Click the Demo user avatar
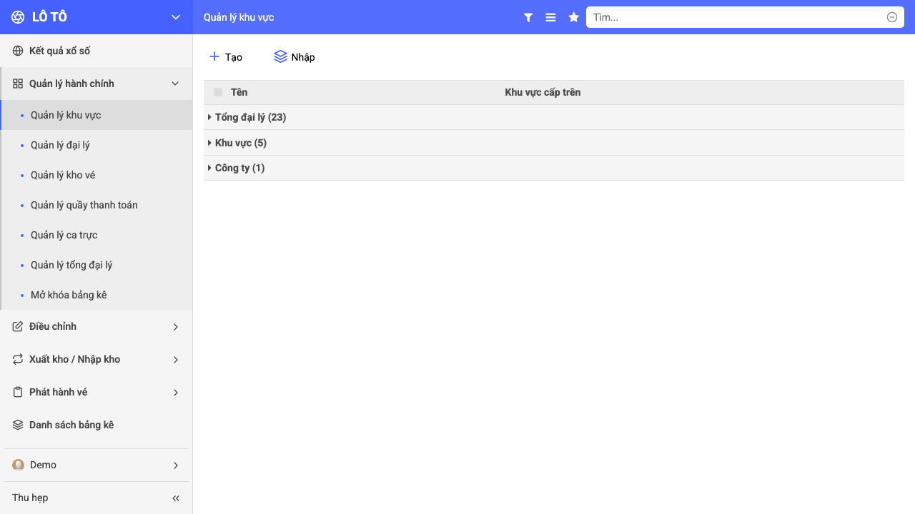 point(18,465)
